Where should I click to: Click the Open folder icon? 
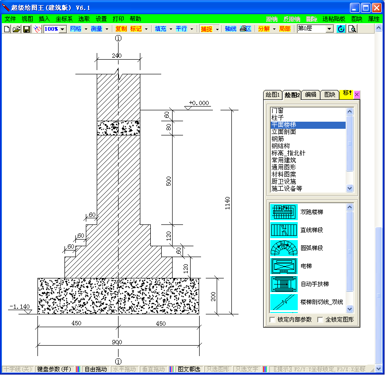pyautogui.click(x=16, y=29)
